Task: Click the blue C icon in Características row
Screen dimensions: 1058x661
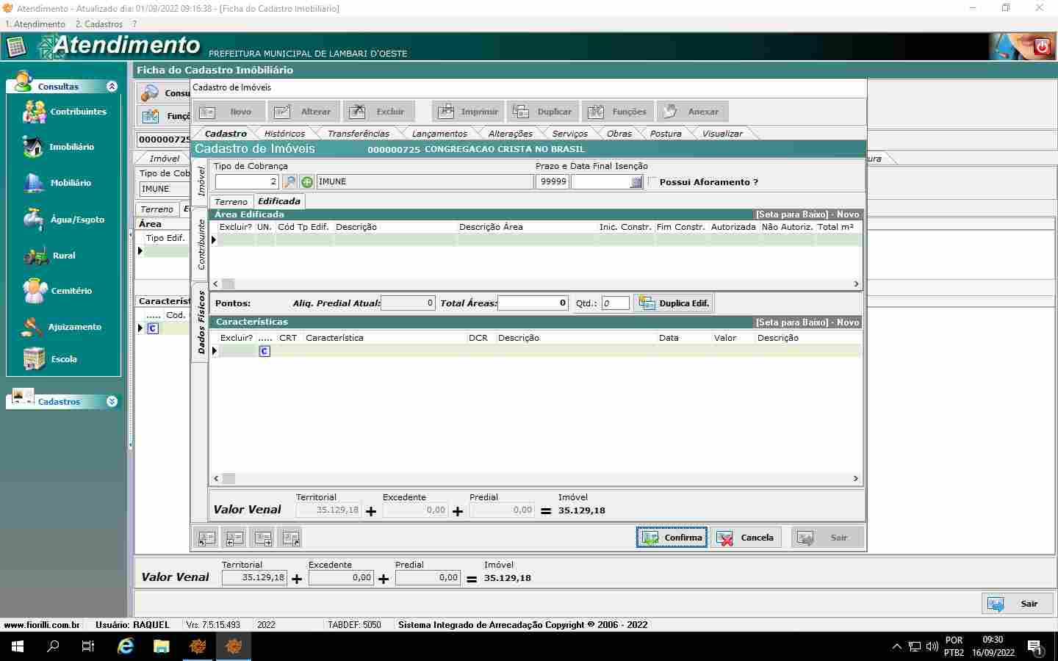Action: 264,351
